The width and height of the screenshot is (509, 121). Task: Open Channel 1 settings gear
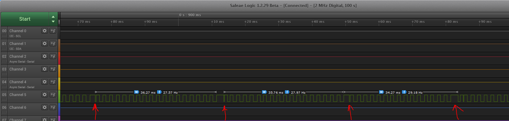[45, 43]
